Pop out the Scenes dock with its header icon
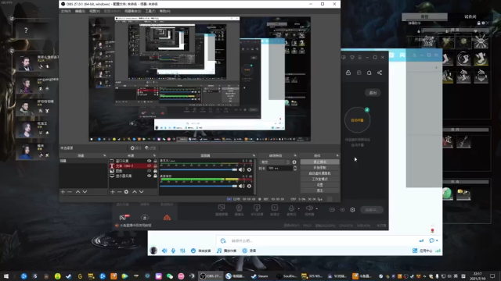 [104, 155]
